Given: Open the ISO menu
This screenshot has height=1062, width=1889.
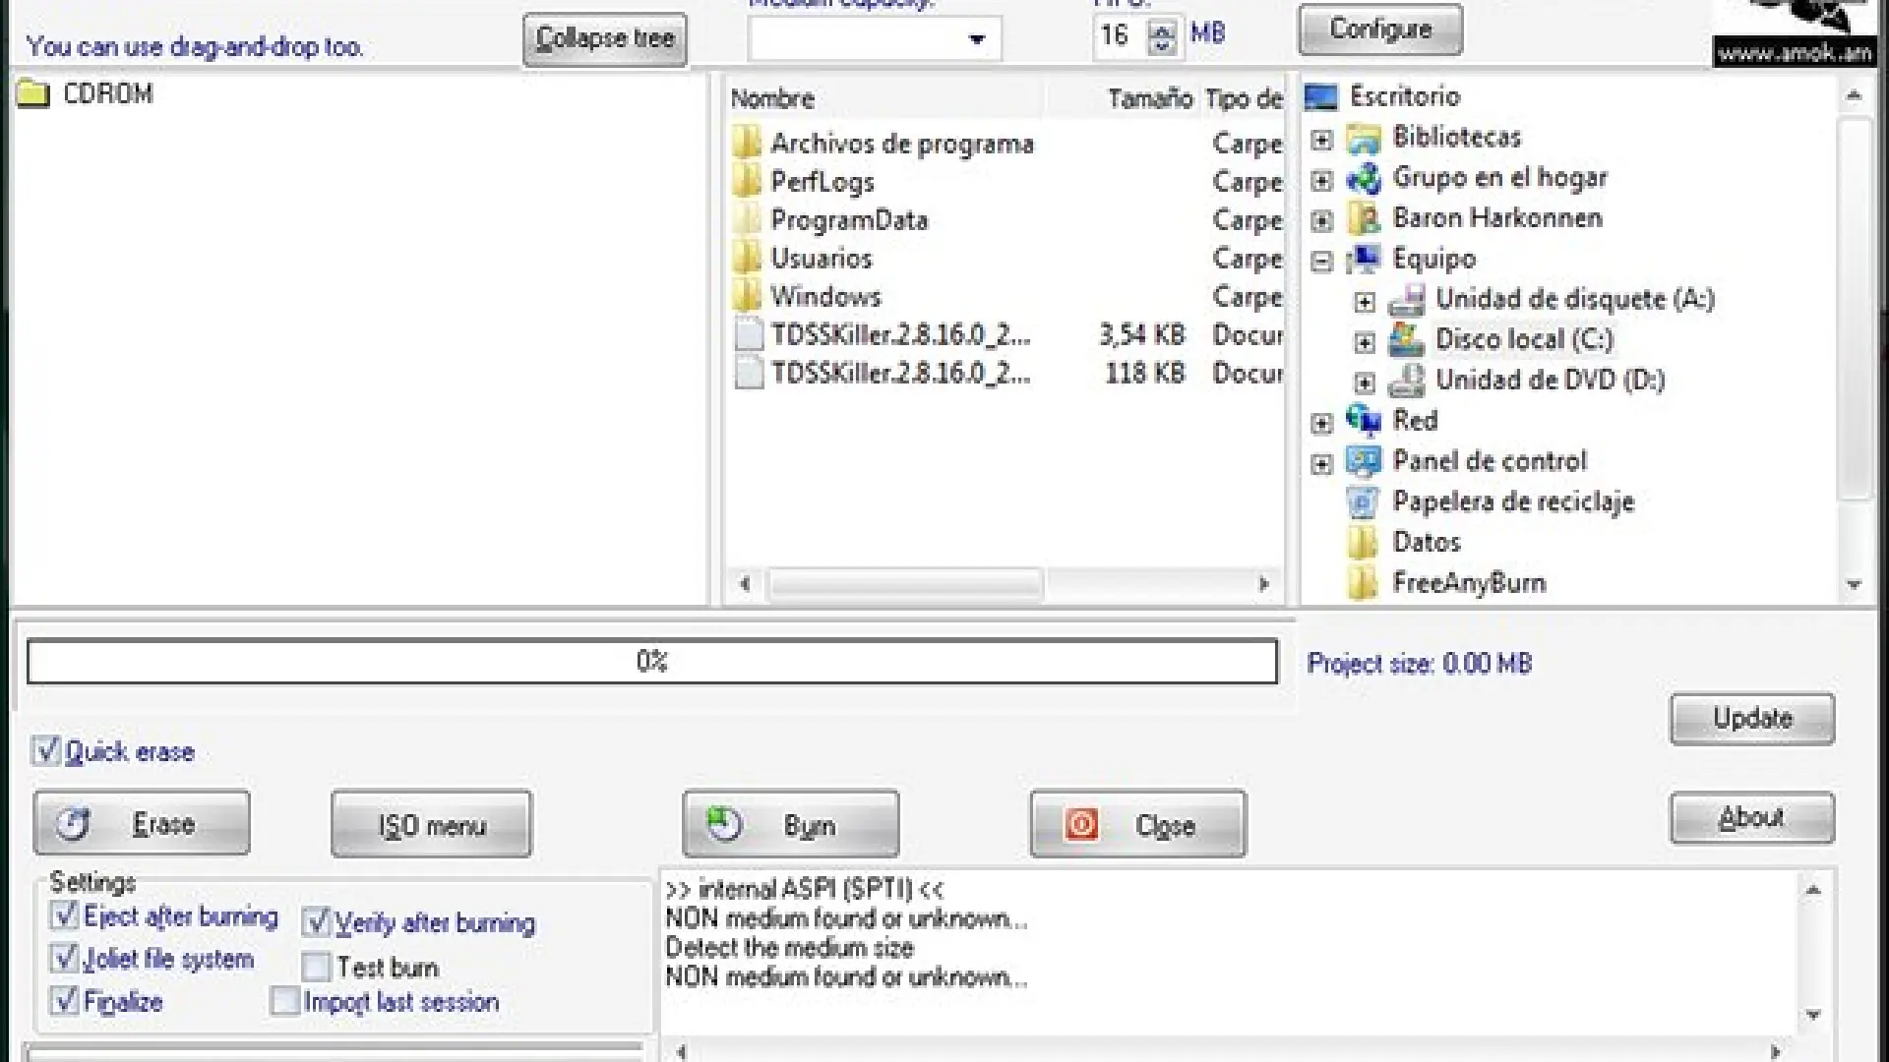Looking at the screenshot, I should pyautogui.click(x=431, y=825).
